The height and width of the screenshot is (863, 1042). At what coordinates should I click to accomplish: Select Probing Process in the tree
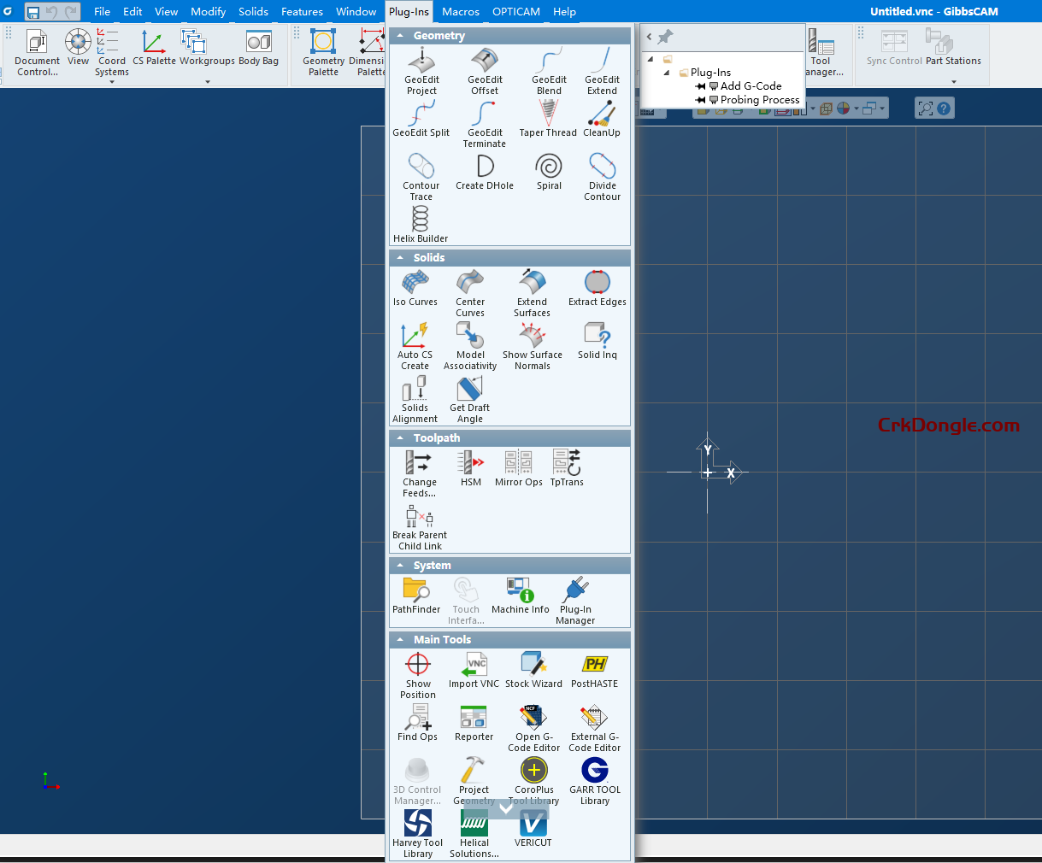coord(755,100)
